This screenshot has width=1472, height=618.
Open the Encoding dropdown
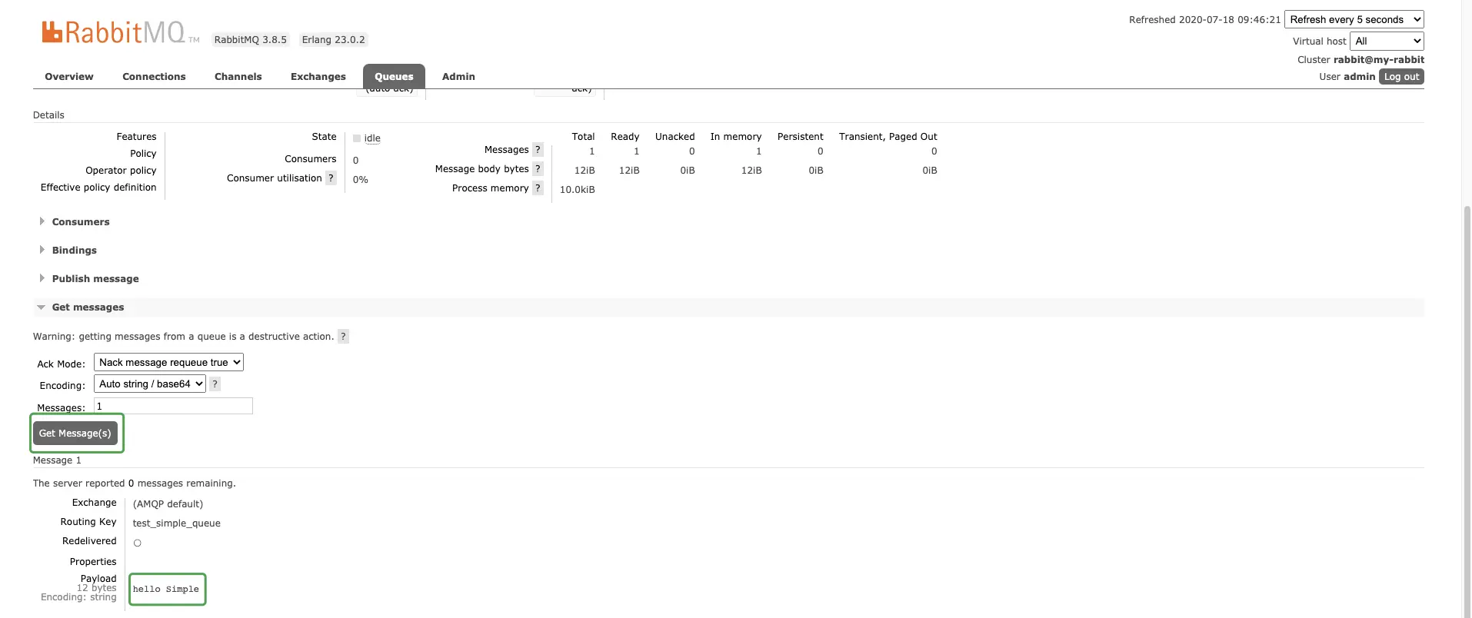150,384
